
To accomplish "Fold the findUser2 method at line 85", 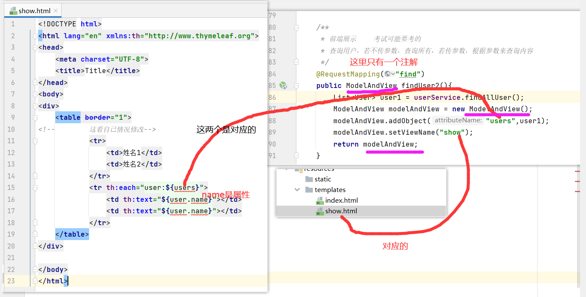I will coord(296,86).
